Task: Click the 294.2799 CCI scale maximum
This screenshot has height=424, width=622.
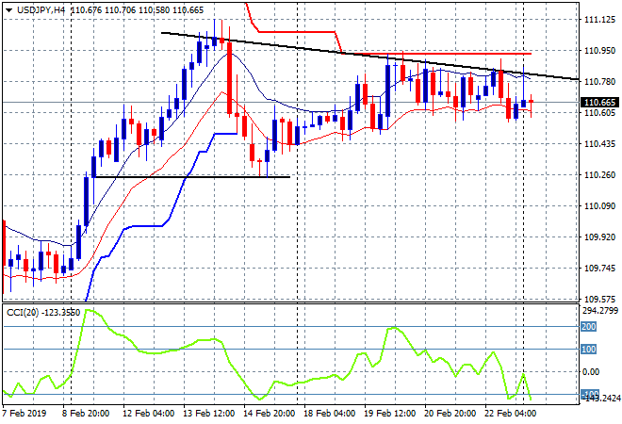Action: (x=600, y=311)
